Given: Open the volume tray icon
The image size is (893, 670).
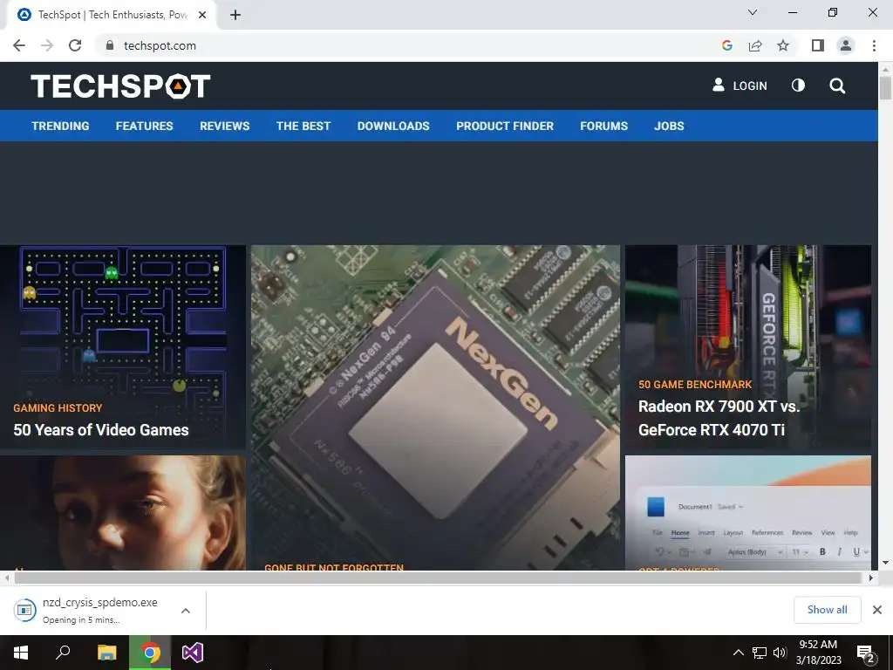Looking at the screenshot, I should click(x=780, y=653).
